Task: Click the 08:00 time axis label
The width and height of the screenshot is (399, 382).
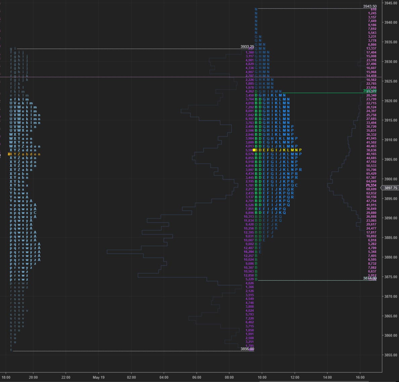Action: point(229,377)
